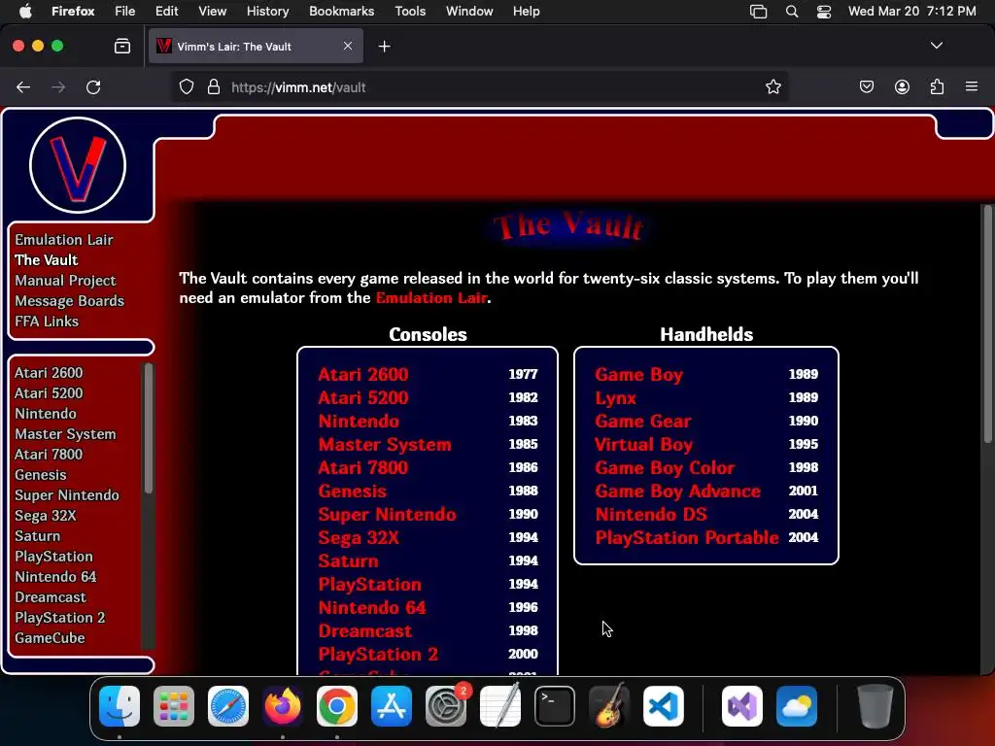Select Sega 32X in sidebar list
Viewport: 995px width, 746px height.
tap(45, 516)
